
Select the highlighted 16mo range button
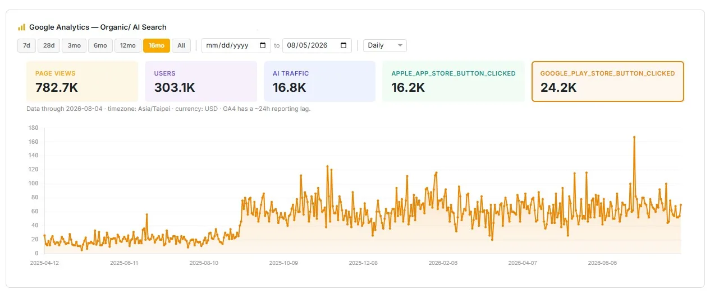[x=157, y=45]
